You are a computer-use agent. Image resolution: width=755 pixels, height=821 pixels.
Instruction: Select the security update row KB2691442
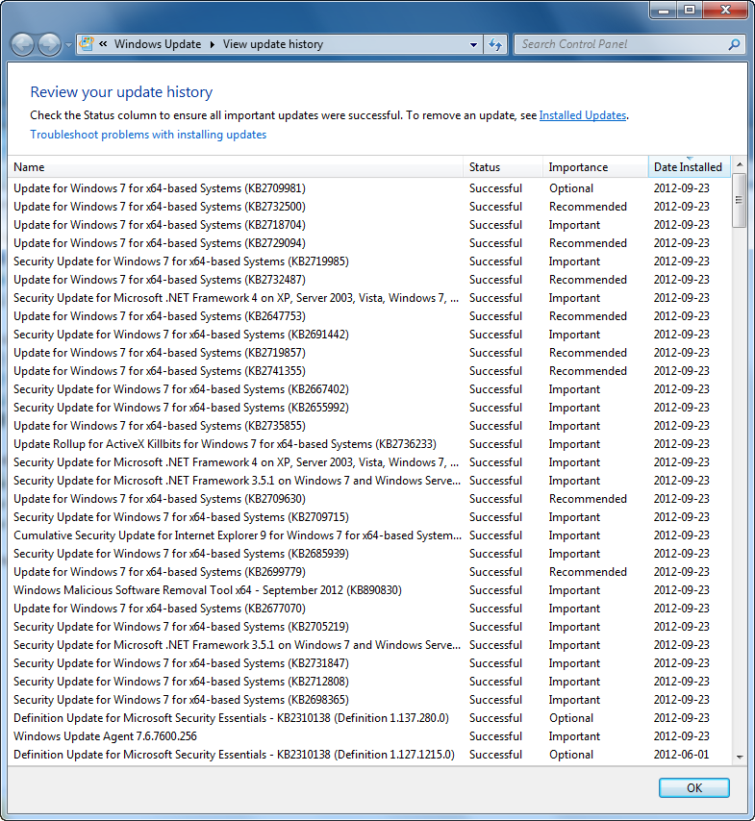(369, 335)
